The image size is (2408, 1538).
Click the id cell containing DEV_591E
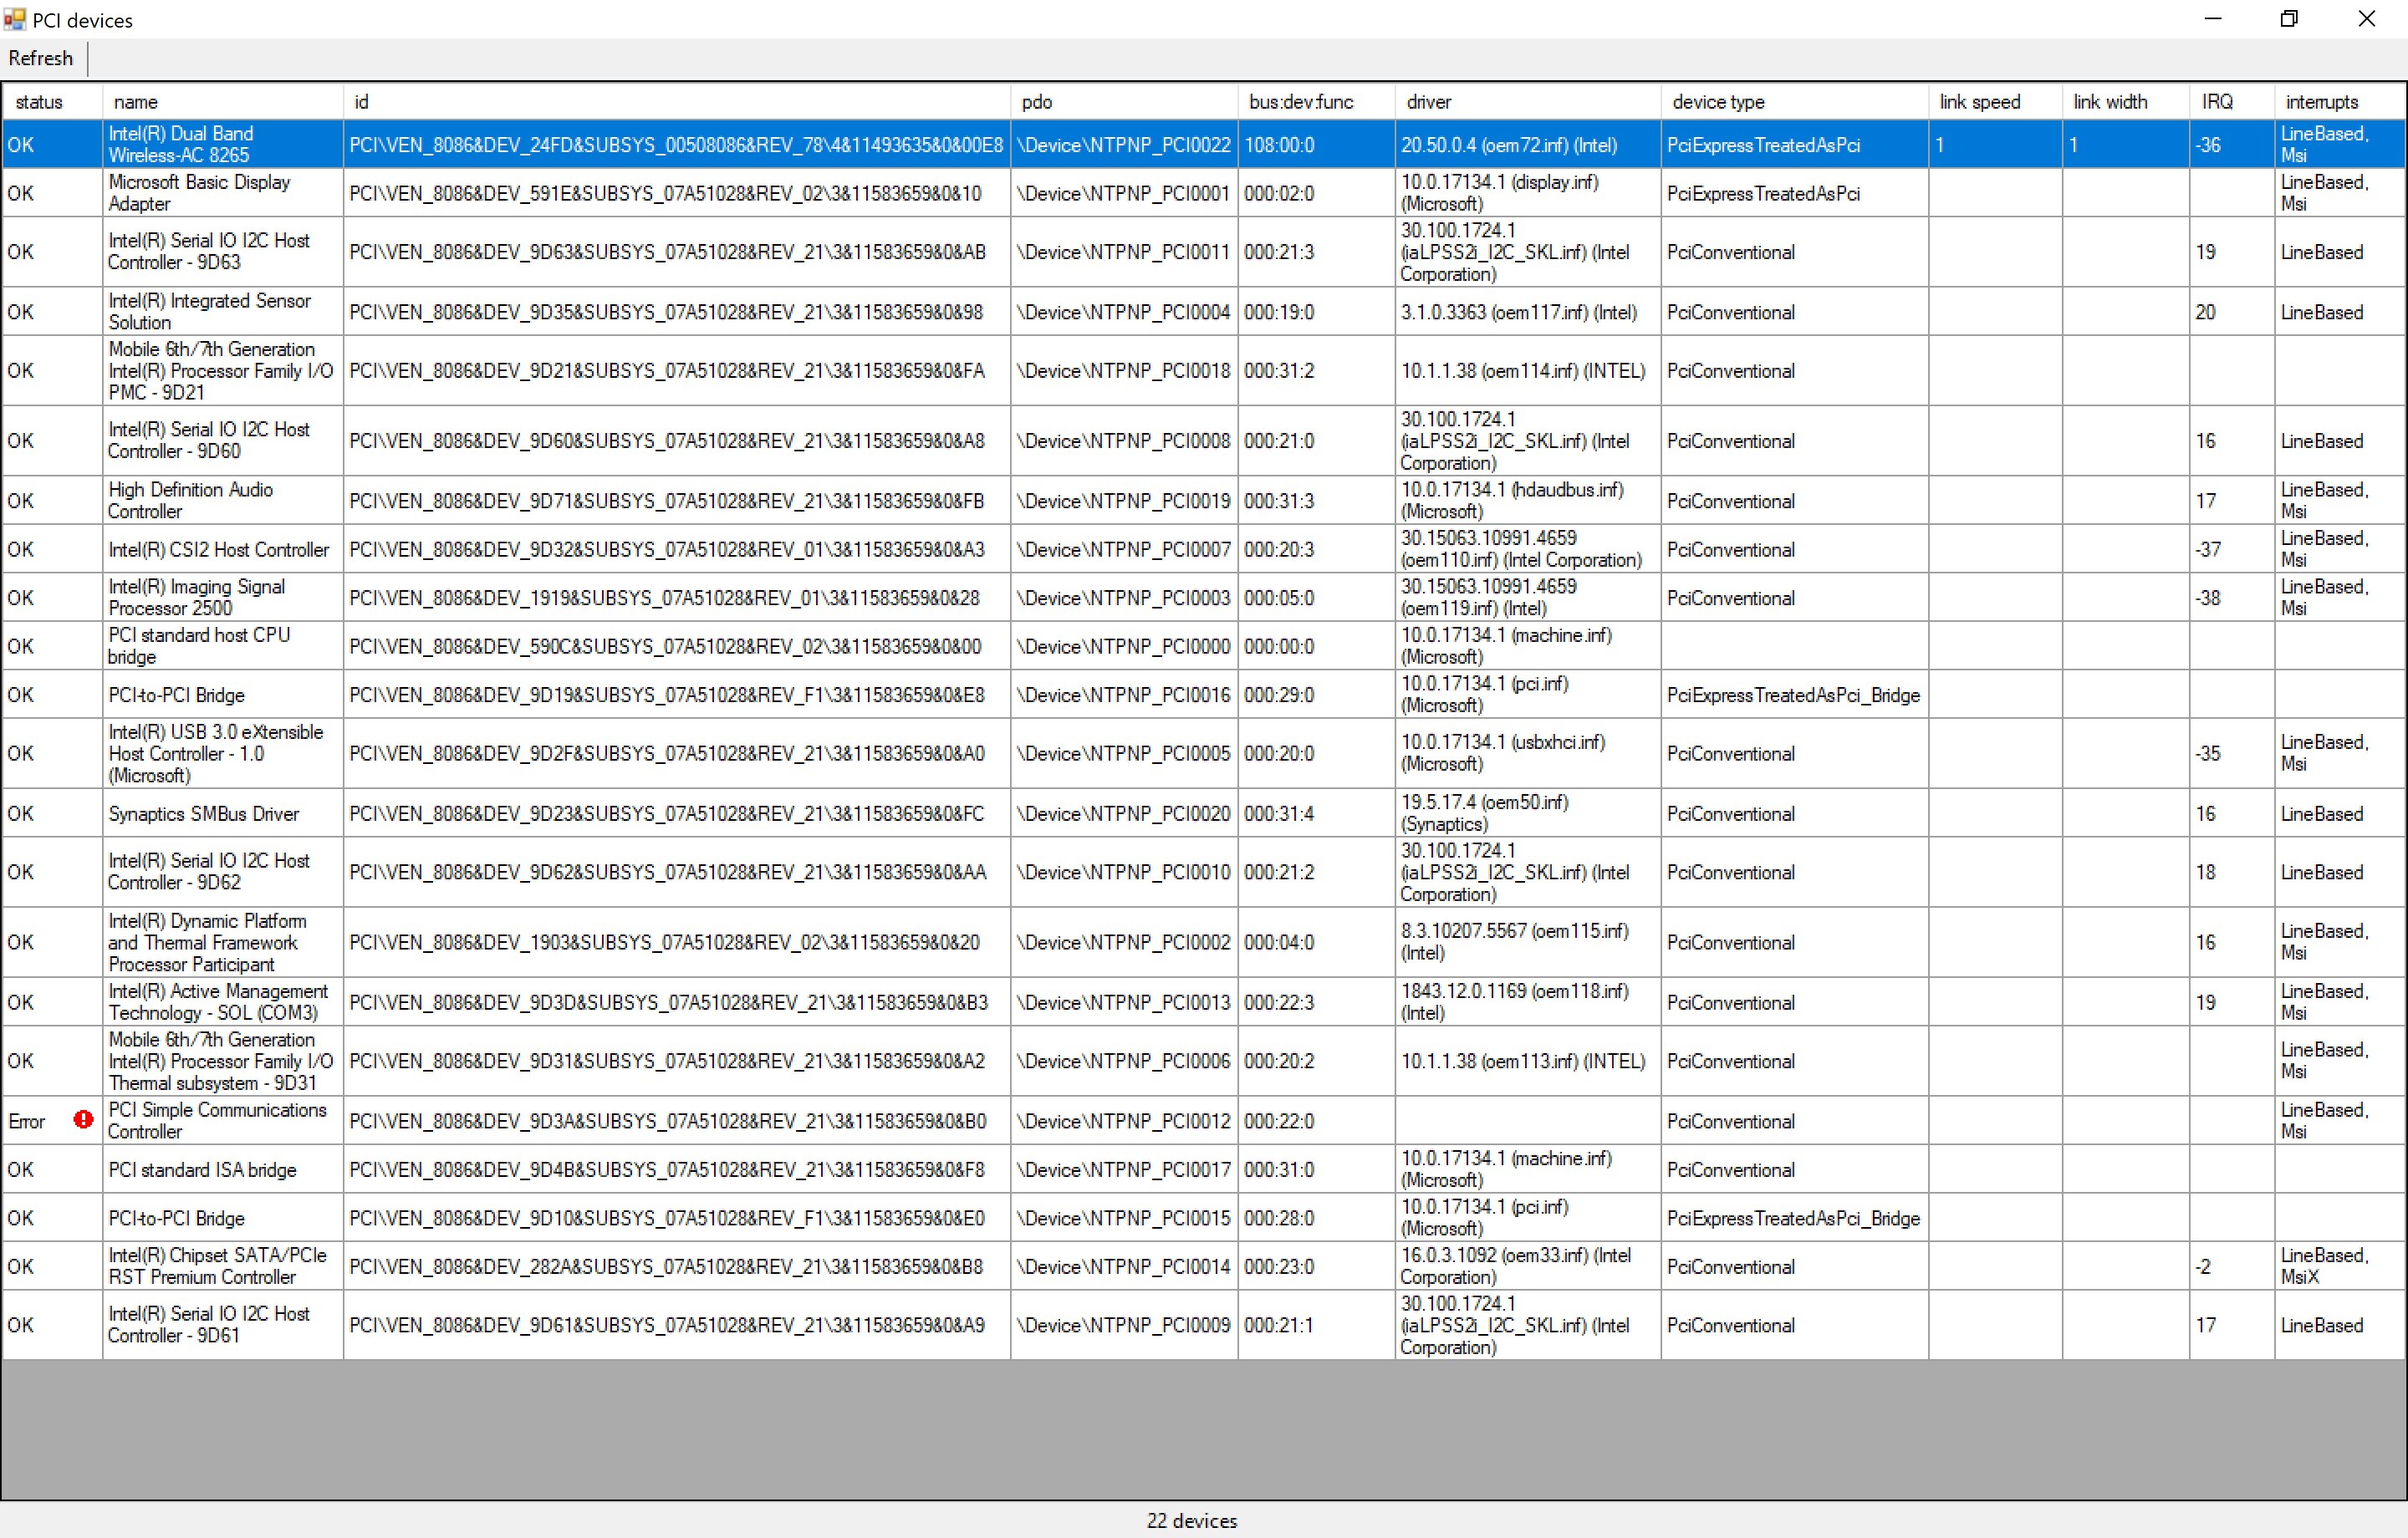coord(676,193)
